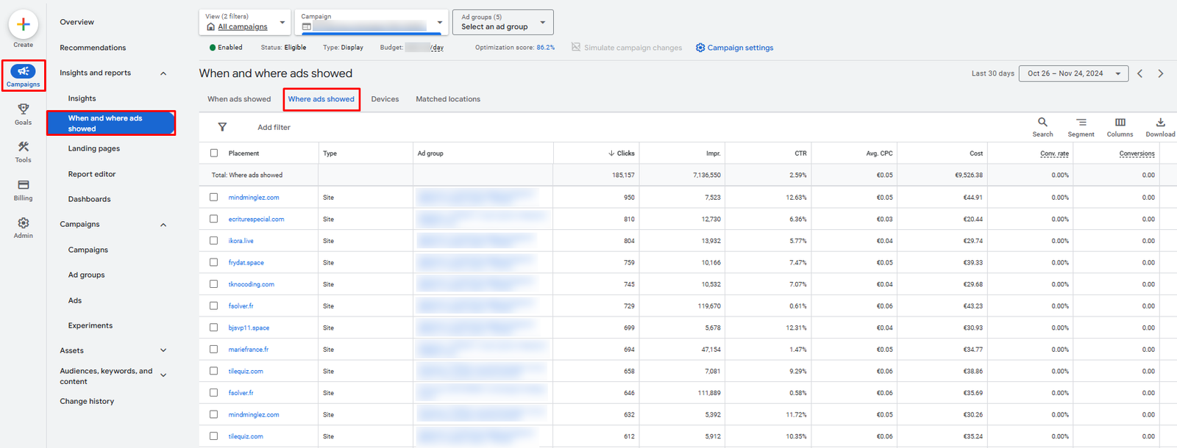Click the Optimization score 86.2% link
The image size is (1177, 448).
point(546,47)
